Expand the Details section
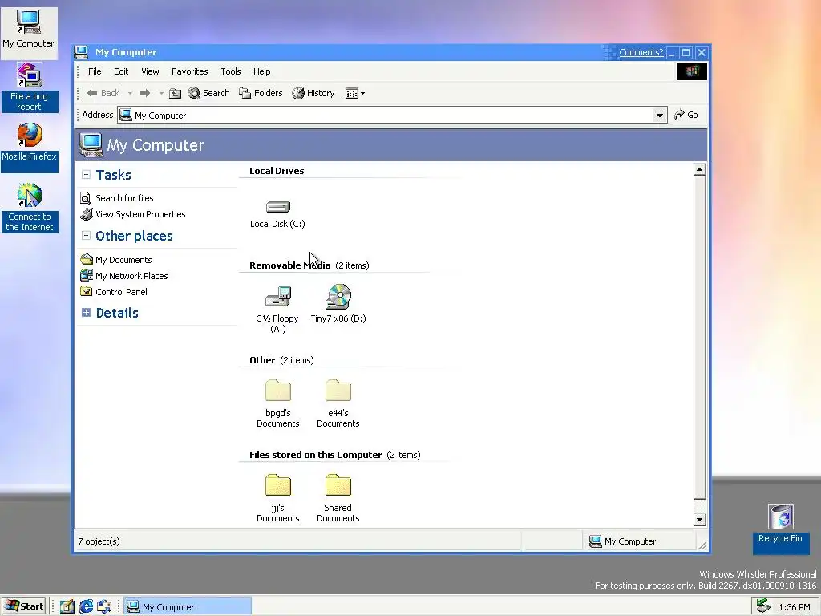Image resolution: width=821 pixels, height=616 pixels. (86, 313)
